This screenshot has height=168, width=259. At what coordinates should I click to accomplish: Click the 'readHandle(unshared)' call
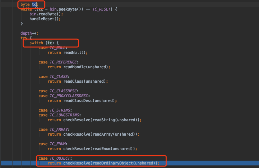[x=86, y=67]
